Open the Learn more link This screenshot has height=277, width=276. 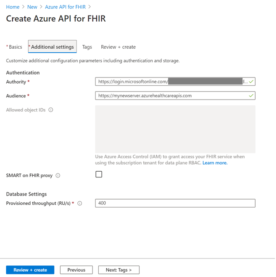coord(215,163)
